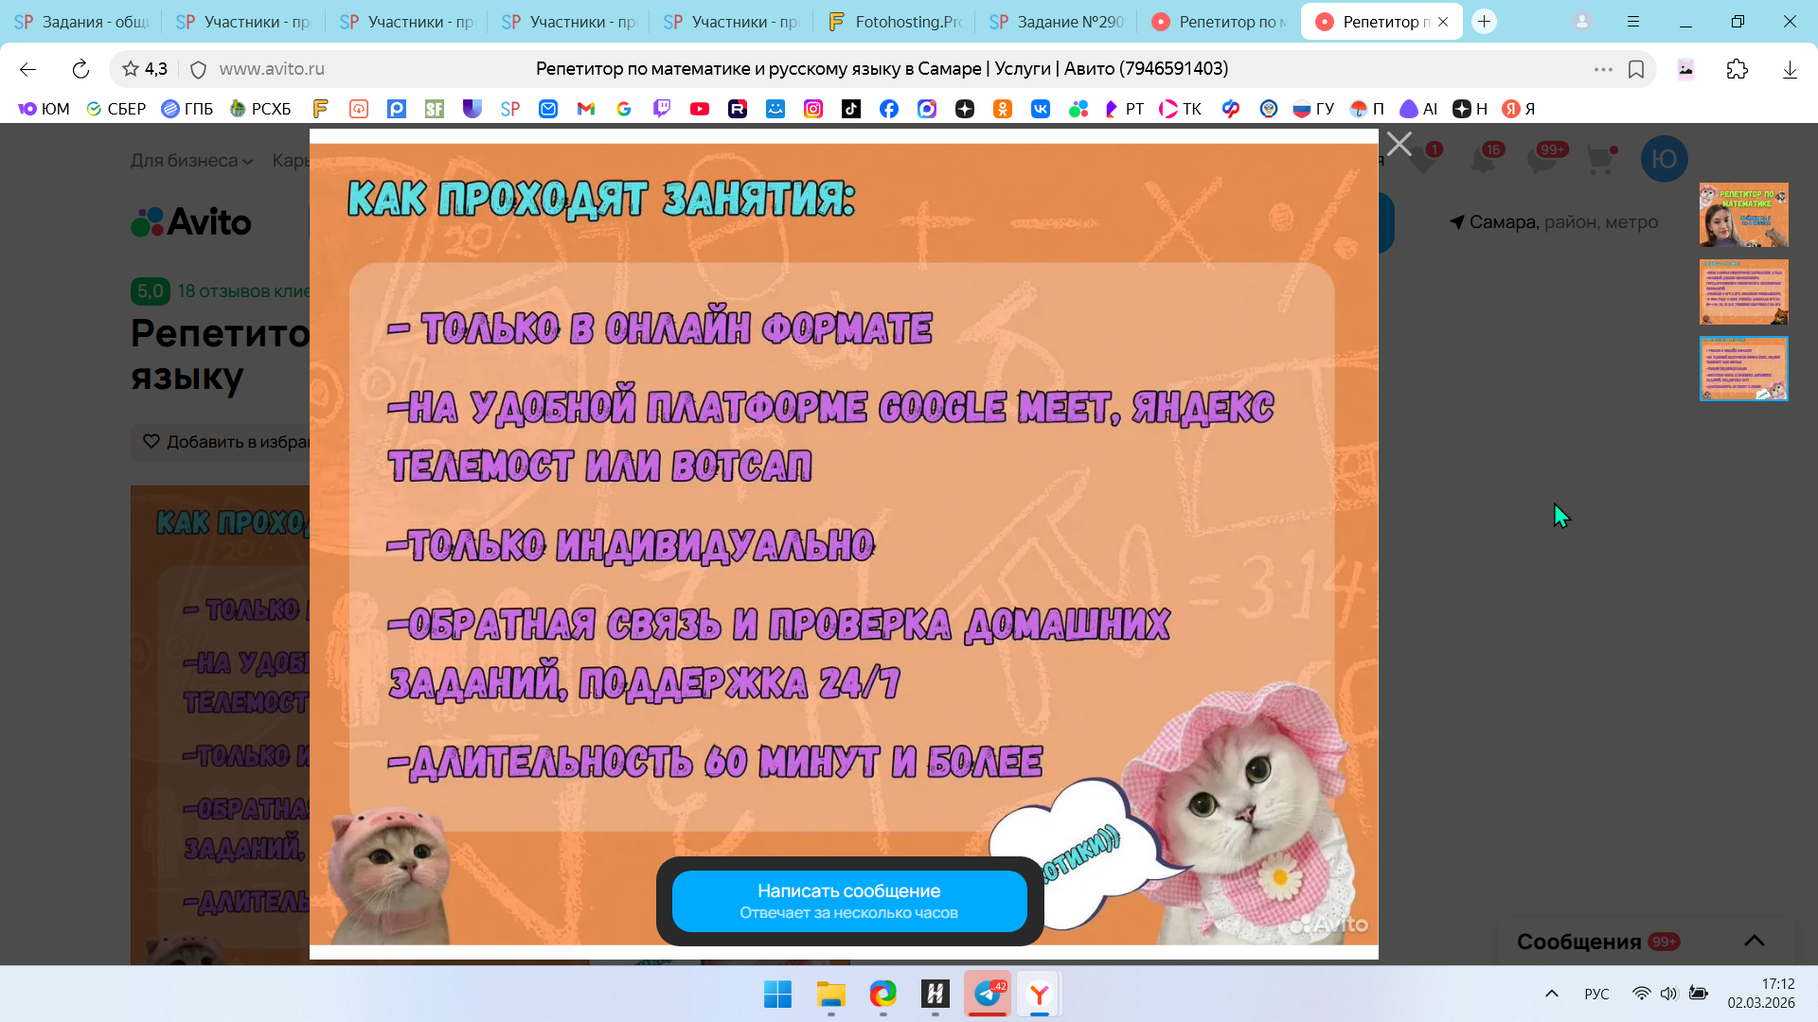Open the downloads arrow icon
1818x1022 pixels.
(1790, 69)
